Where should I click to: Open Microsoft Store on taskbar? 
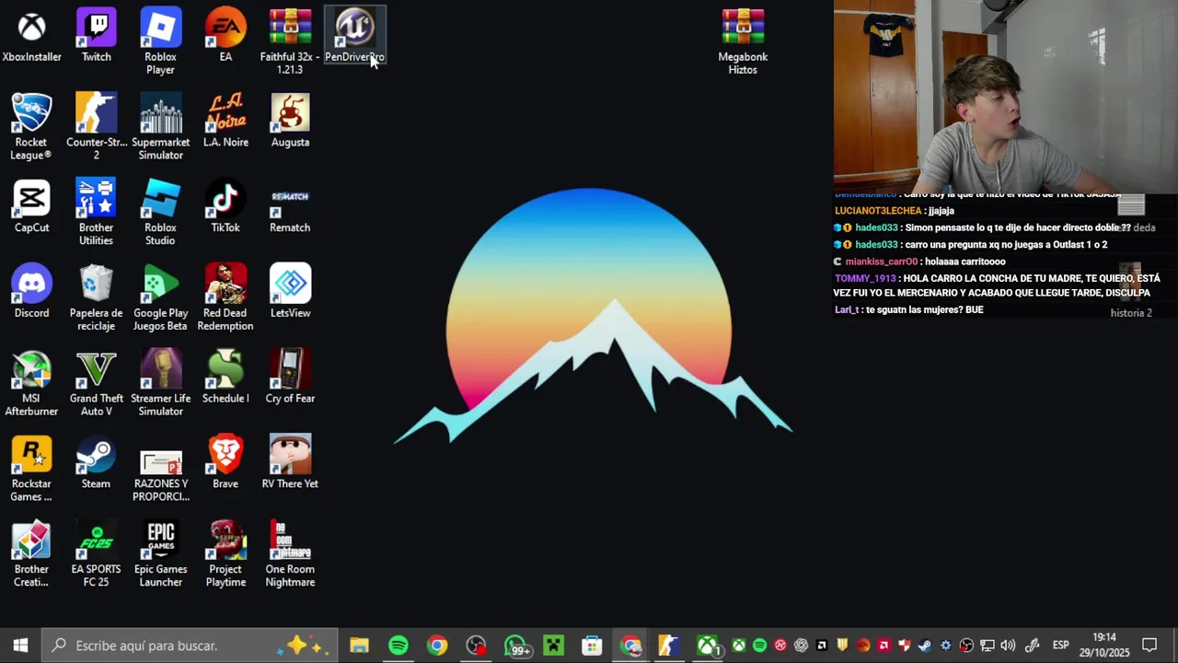(x=592, y=646)
